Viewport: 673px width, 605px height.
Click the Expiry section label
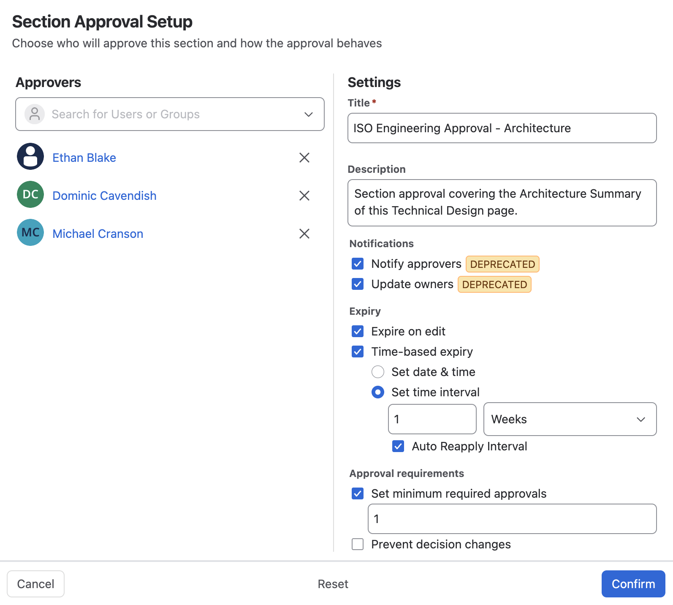(x=365, y=311)
